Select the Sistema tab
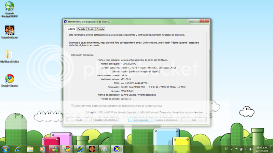This screenshot has width=273, height=153. pos(71,29)
